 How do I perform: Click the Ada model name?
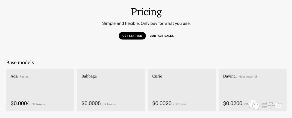pos(14,76)
